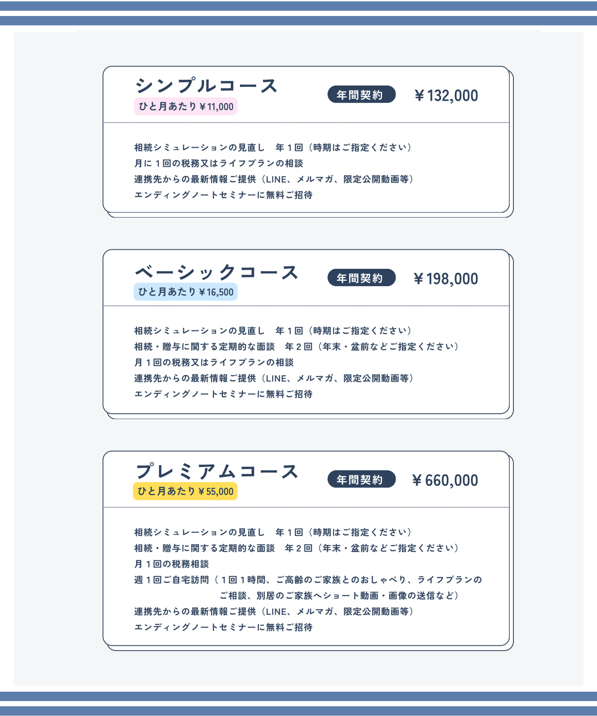Click the pink ひと月あたり ¥11,000 badge
This screenshot has height=716, width=597.
point(186,106)
